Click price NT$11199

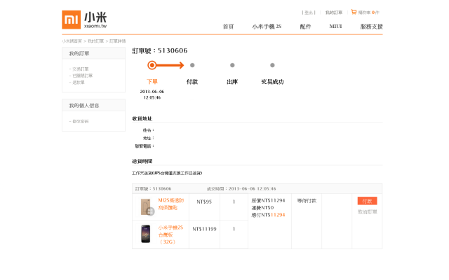(204, 229)
